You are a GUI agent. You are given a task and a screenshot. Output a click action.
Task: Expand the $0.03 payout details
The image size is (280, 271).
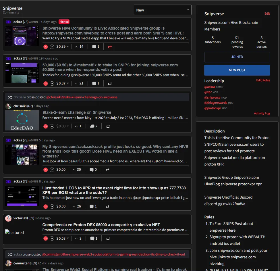tap(63, 238)
